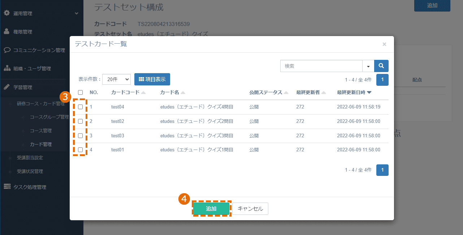The height and width of the screenshot is (235, 463).
Task: Select 受講割当設定 in the sidebar
Action: [x=30, y=158]
